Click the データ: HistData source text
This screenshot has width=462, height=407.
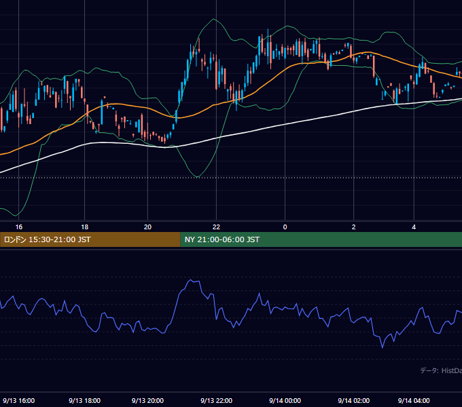tap(441, 370)
